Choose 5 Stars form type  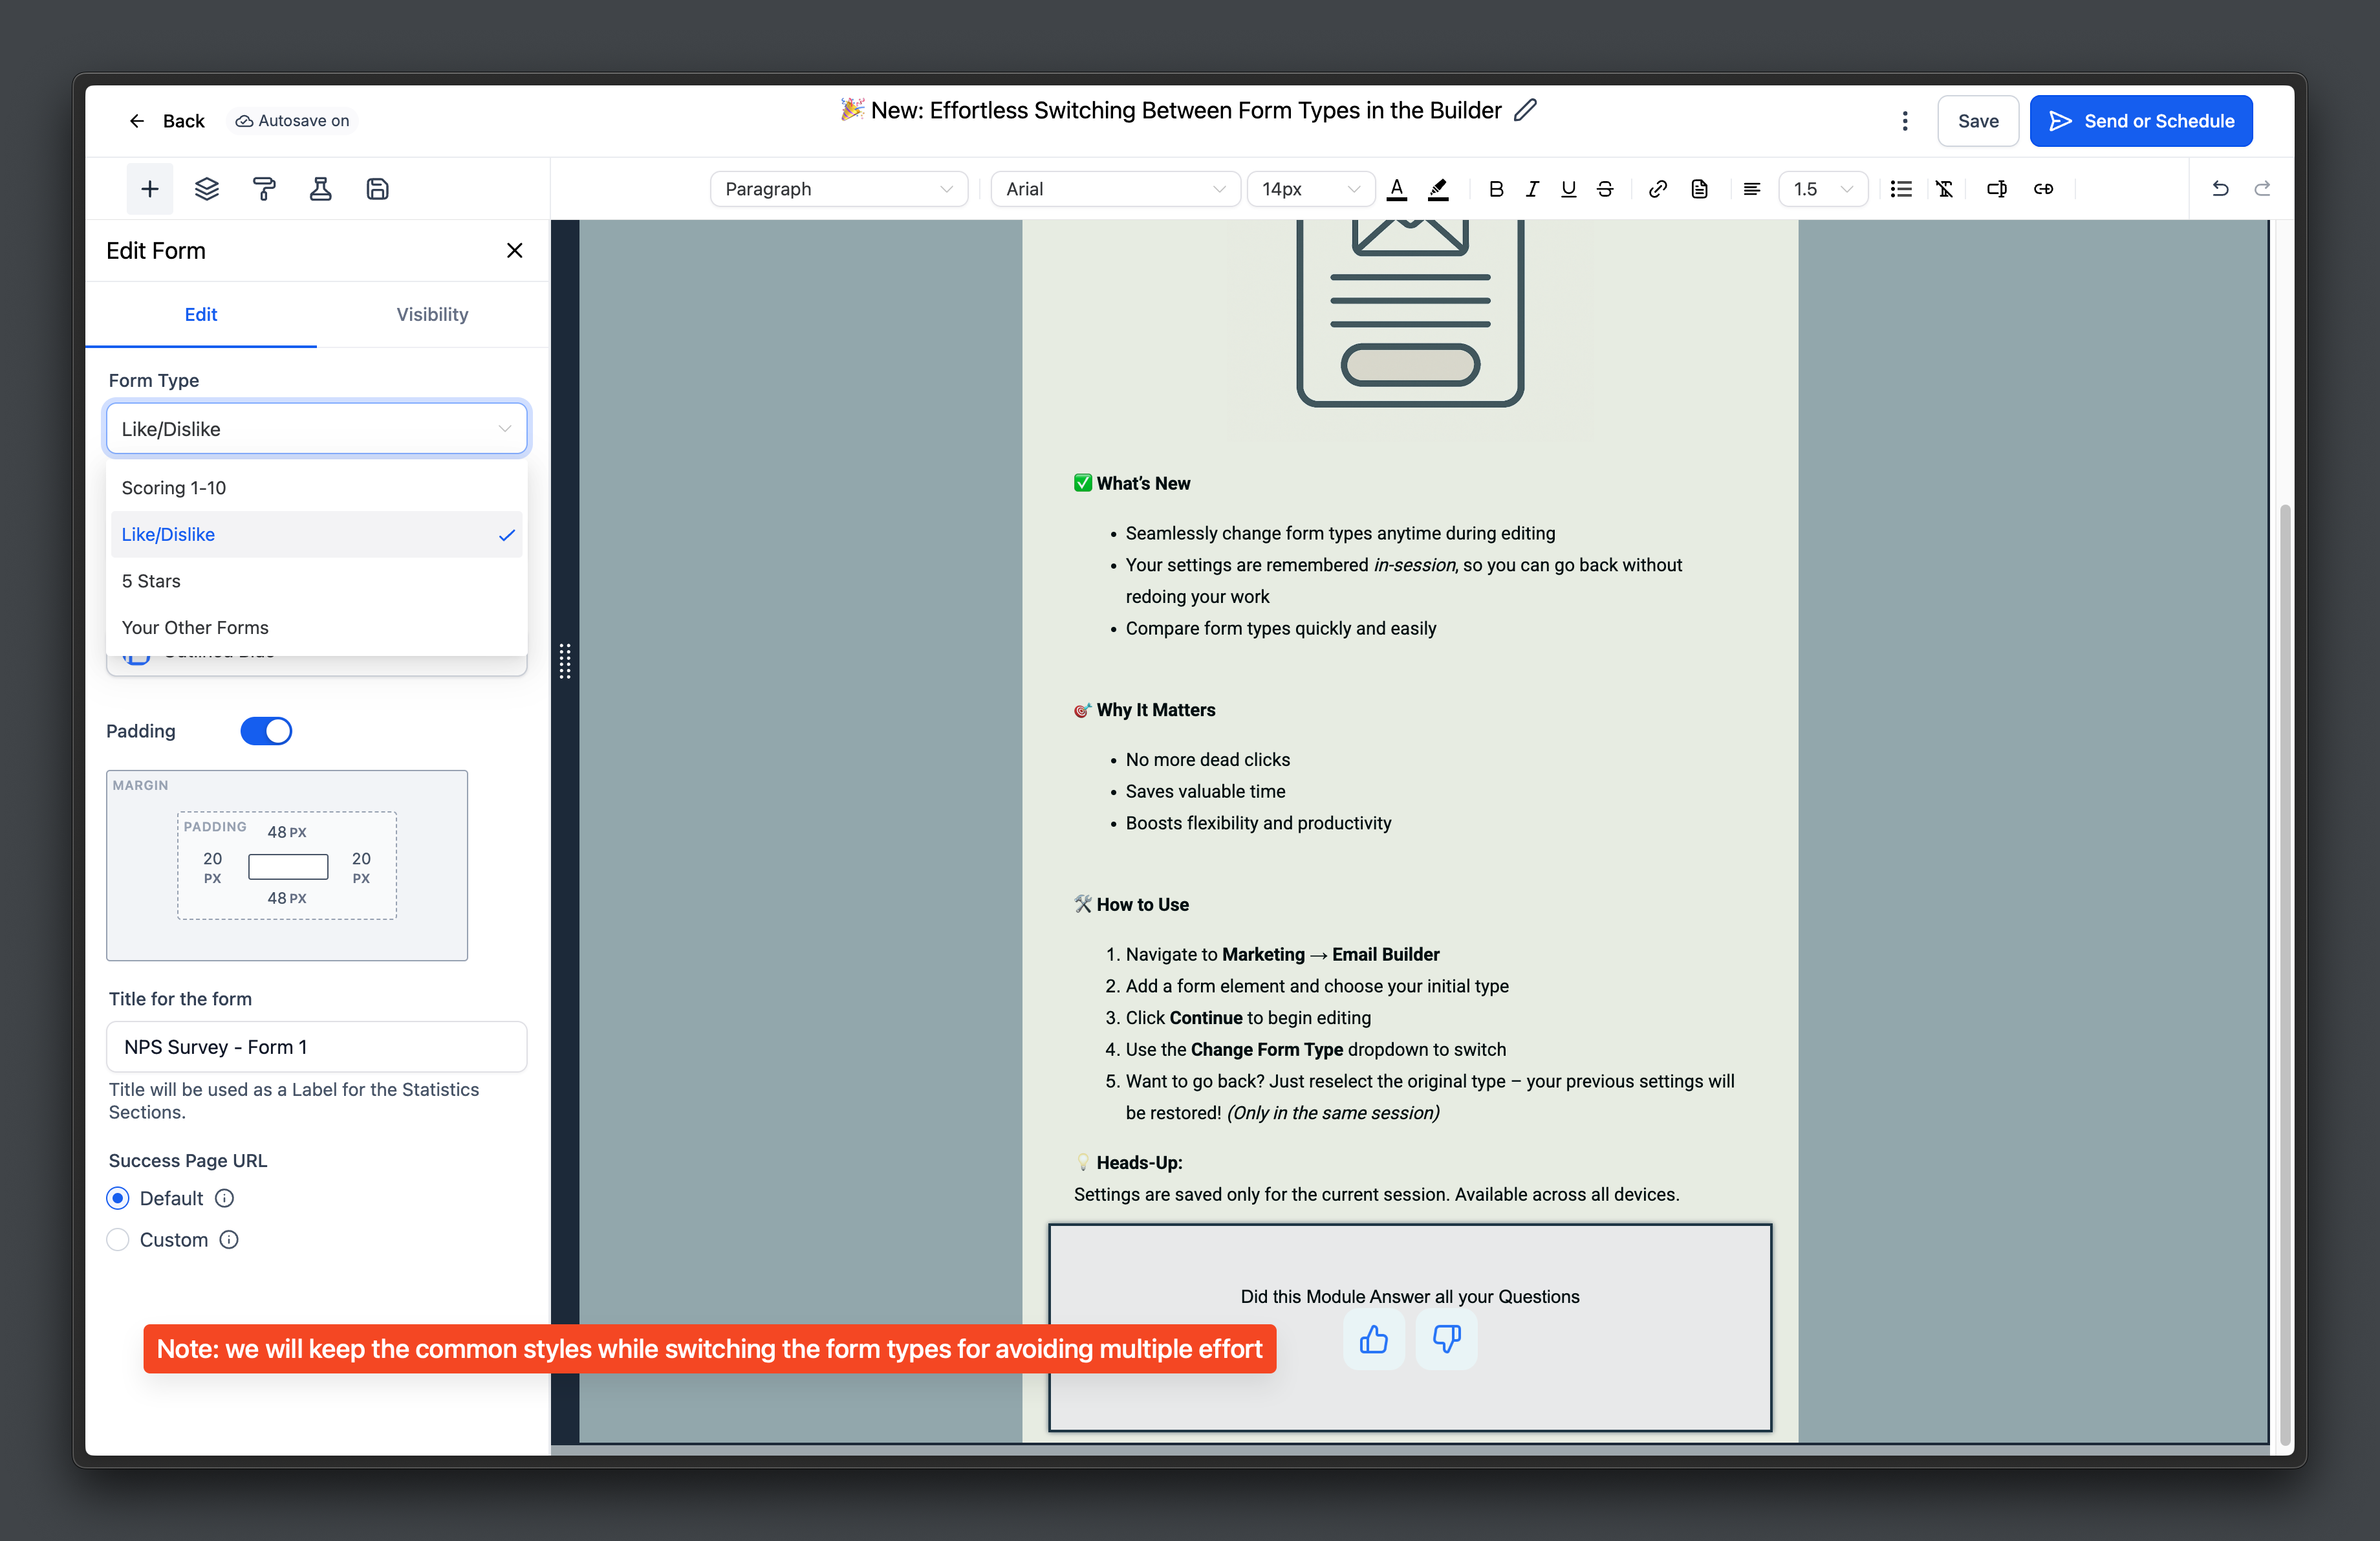pos(316,581)
